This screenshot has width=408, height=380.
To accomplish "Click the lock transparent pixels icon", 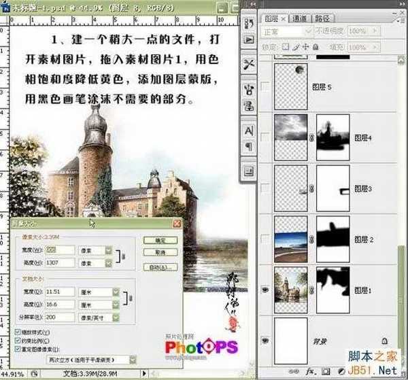I will (286, 46).
